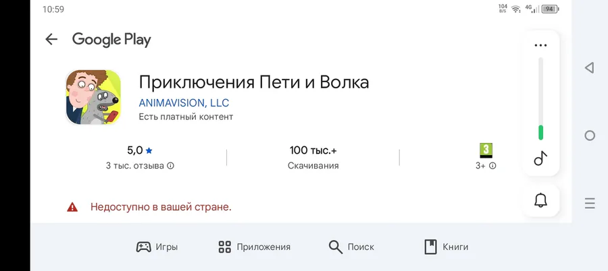Tap the info icon next to 3 тыс. отзыва

coord(171,166)
